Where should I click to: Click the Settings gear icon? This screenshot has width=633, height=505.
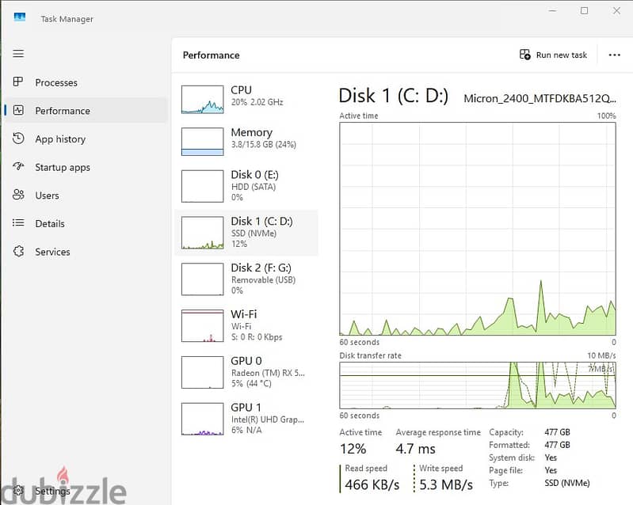coord(18,490)
